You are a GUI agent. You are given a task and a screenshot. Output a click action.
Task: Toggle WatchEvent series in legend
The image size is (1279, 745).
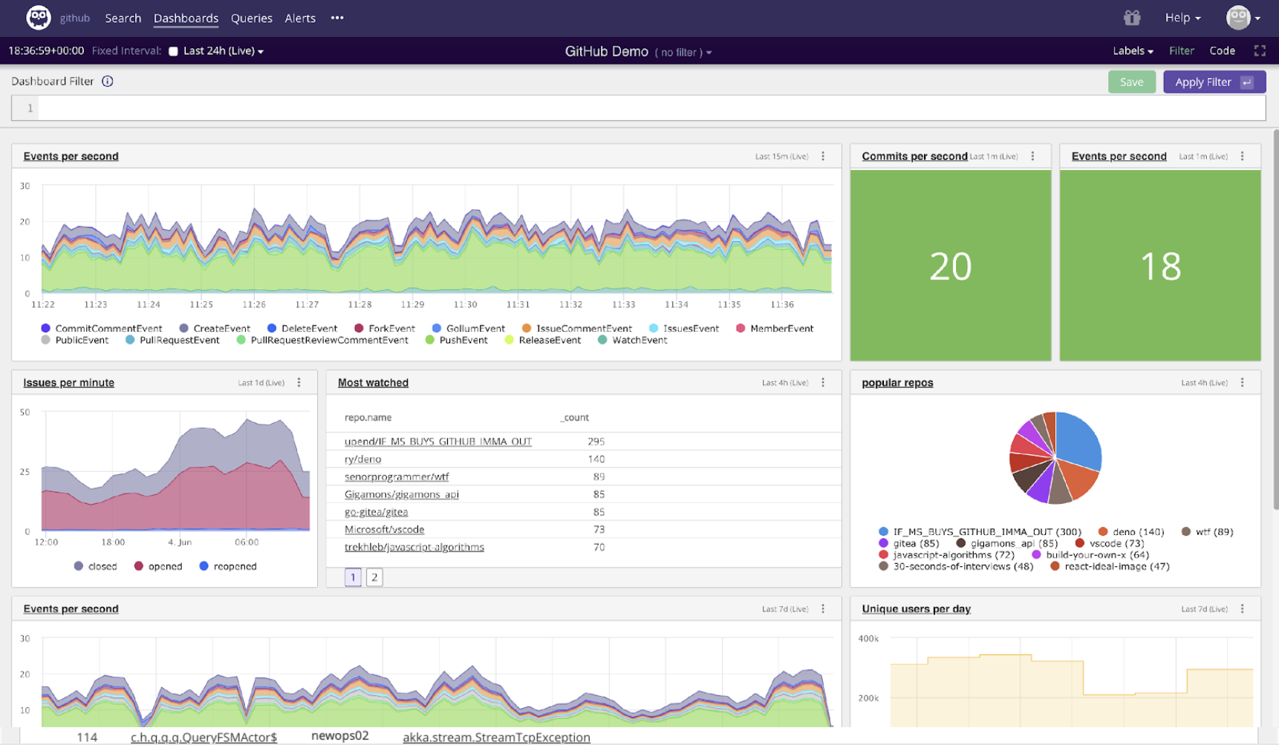click(632, 340)
